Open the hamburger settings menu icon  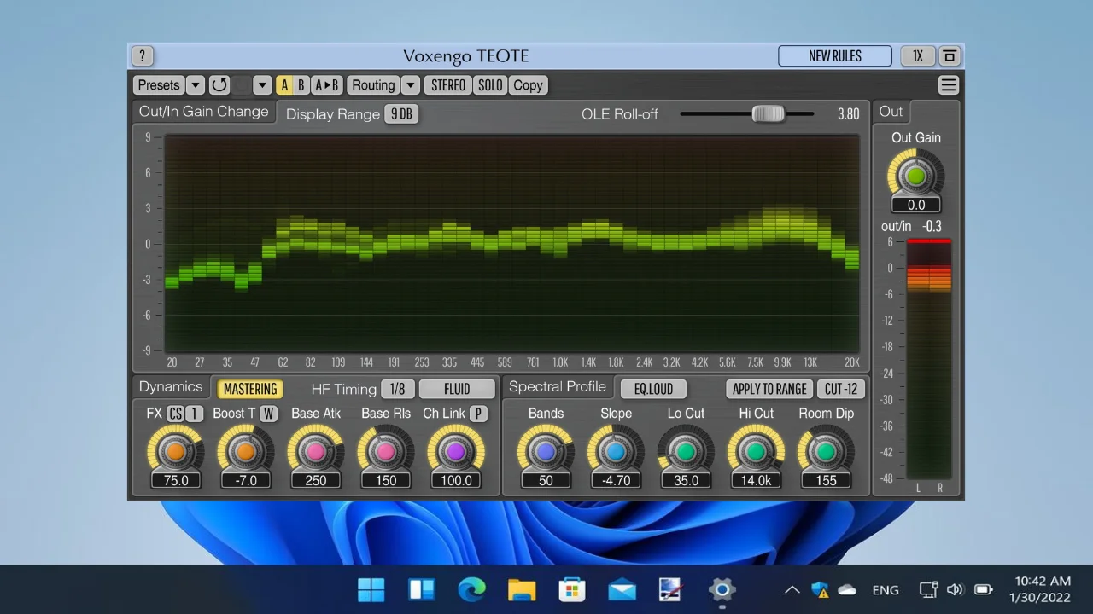pyautogui.click(x=948, y=85)
